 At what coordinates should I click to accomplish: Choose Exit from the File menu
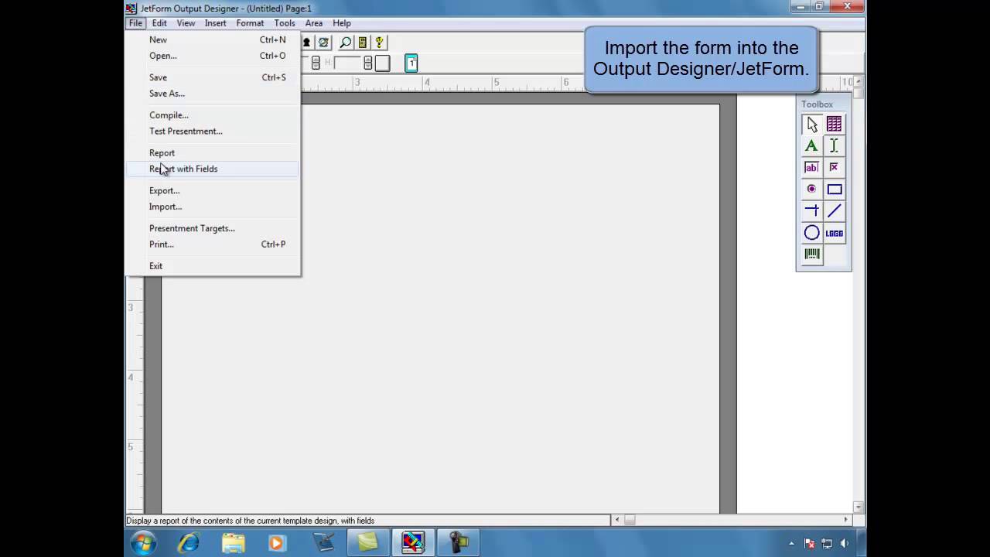tap(213, 266)
